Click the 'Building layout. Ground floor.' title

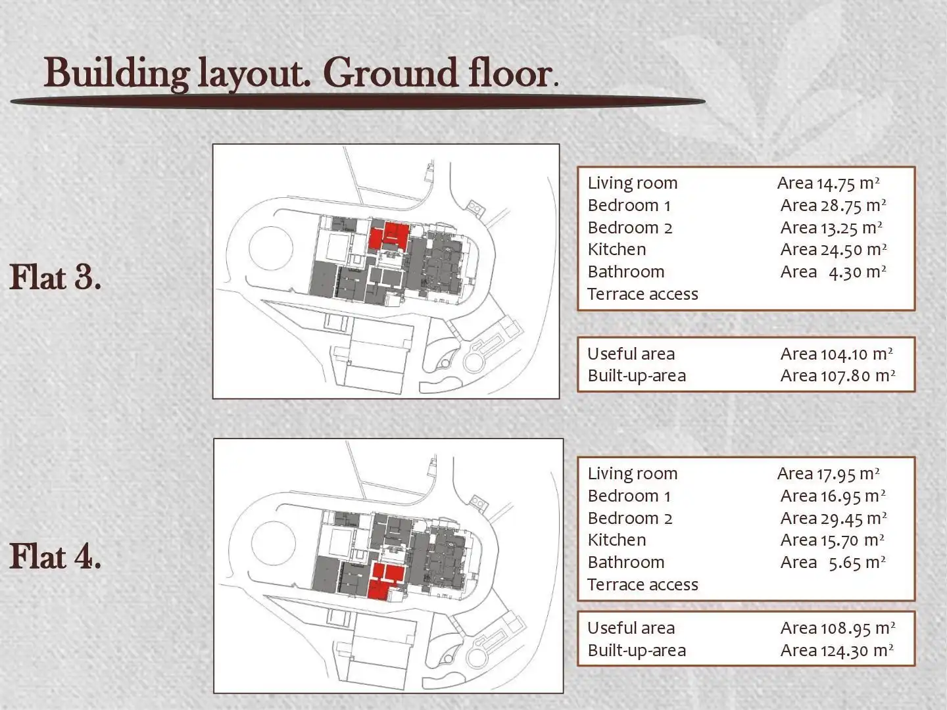point(301,72)
